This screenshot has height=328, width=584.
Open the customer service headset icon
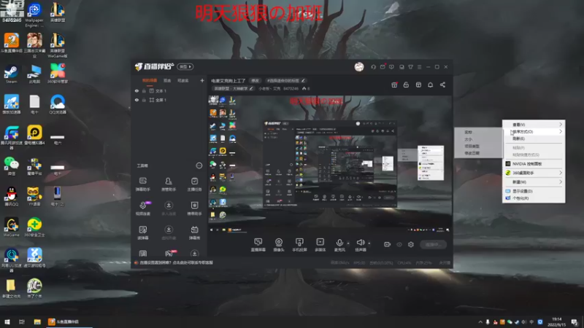(373, 67)
